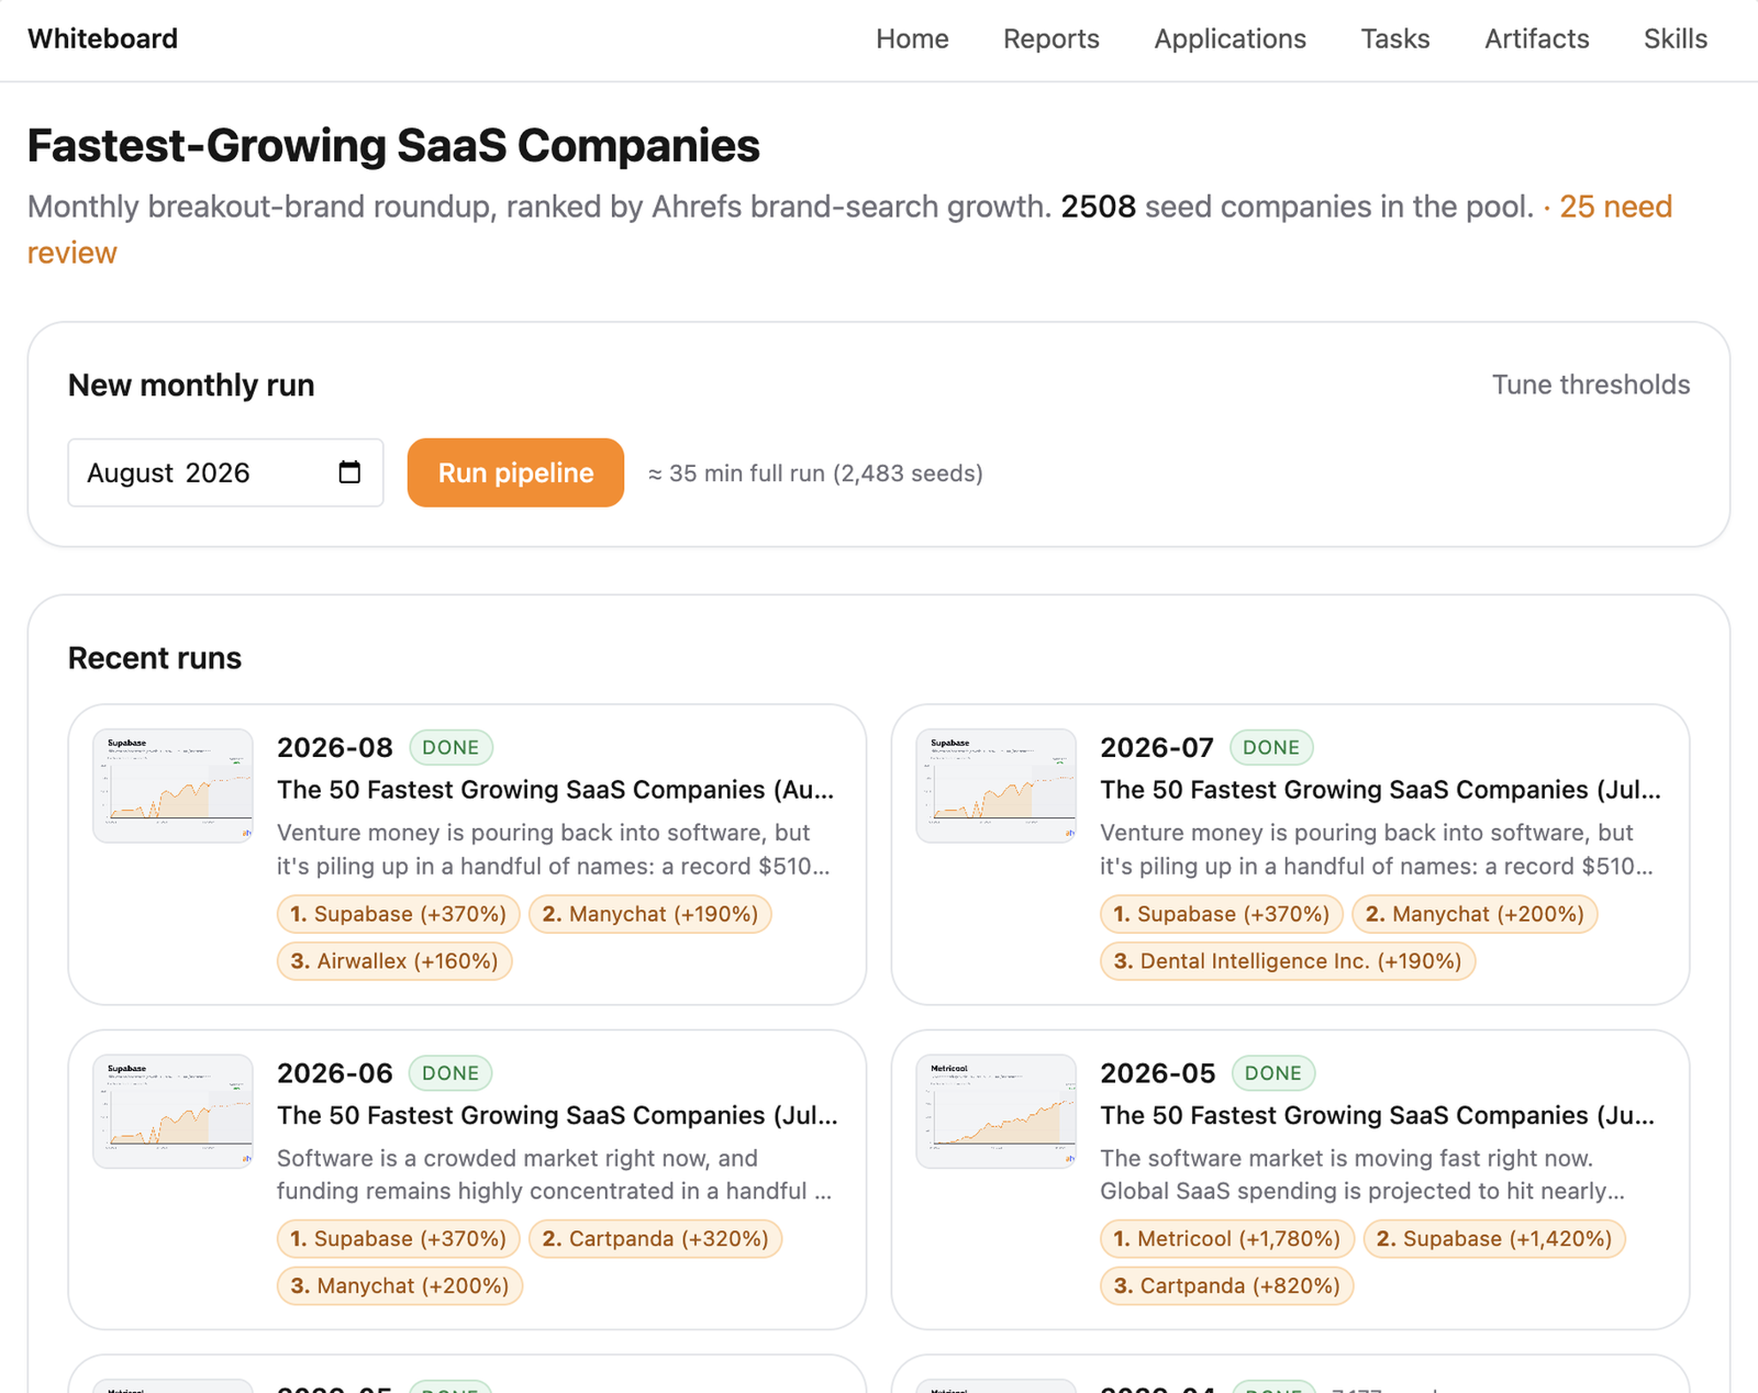This screenshot has height=1393, width=1758.
Task: Click the Metricool (+1,780%) chip
Action: click(1227, 1239)
